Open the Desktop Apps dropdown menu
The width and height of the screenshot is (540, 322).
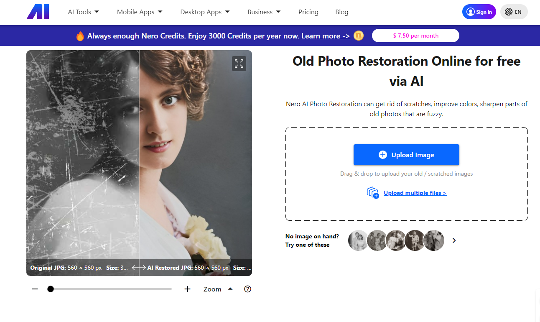205,12
